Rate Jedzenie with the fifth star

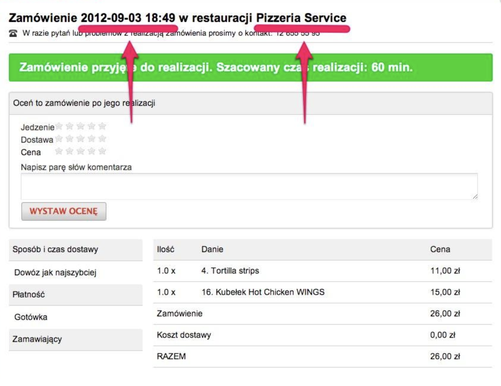(102, 126)
